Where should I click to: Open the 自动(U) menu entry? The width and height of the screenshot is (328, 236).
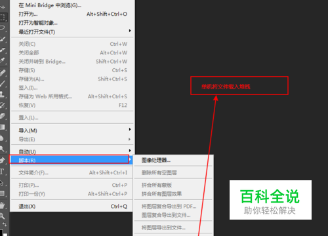[x=72, y=151]
